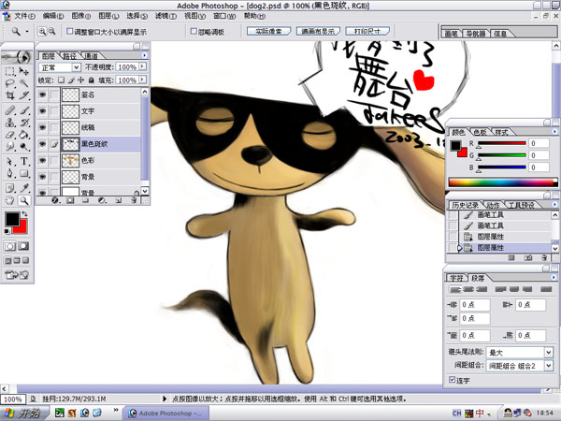
Task: Select the Crop tool
Action: tap(10, 95)
